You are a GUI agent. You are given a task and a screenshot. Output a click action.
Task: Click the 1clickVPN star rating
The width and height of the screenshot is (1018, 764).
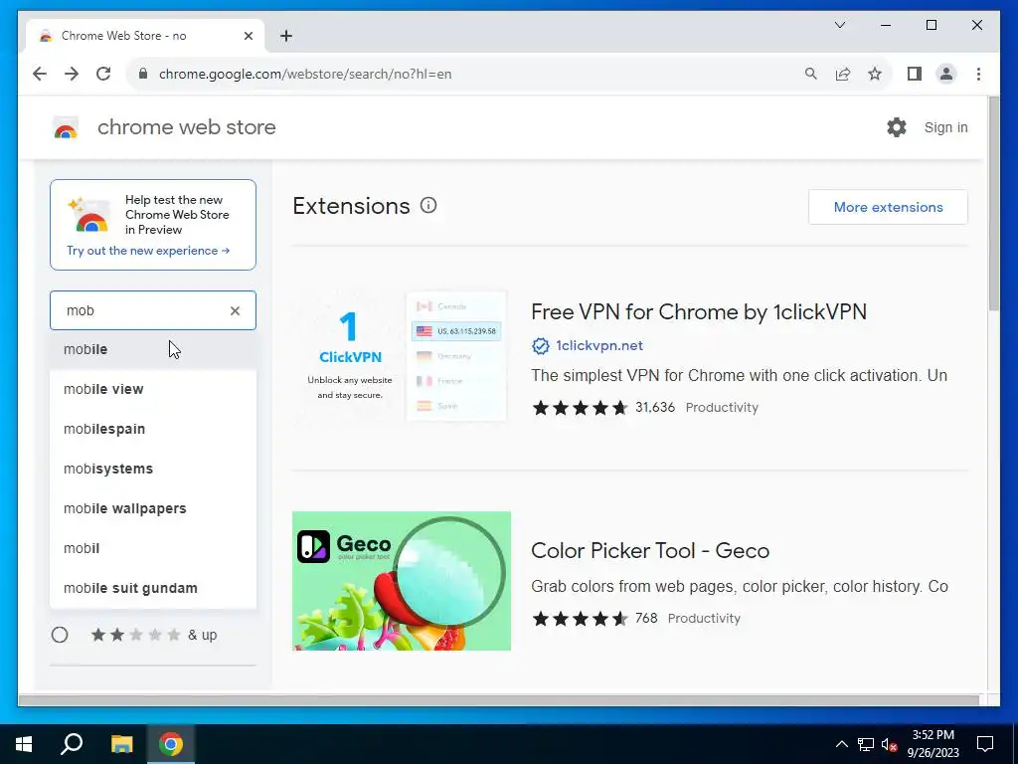click(x=580, y=408)
